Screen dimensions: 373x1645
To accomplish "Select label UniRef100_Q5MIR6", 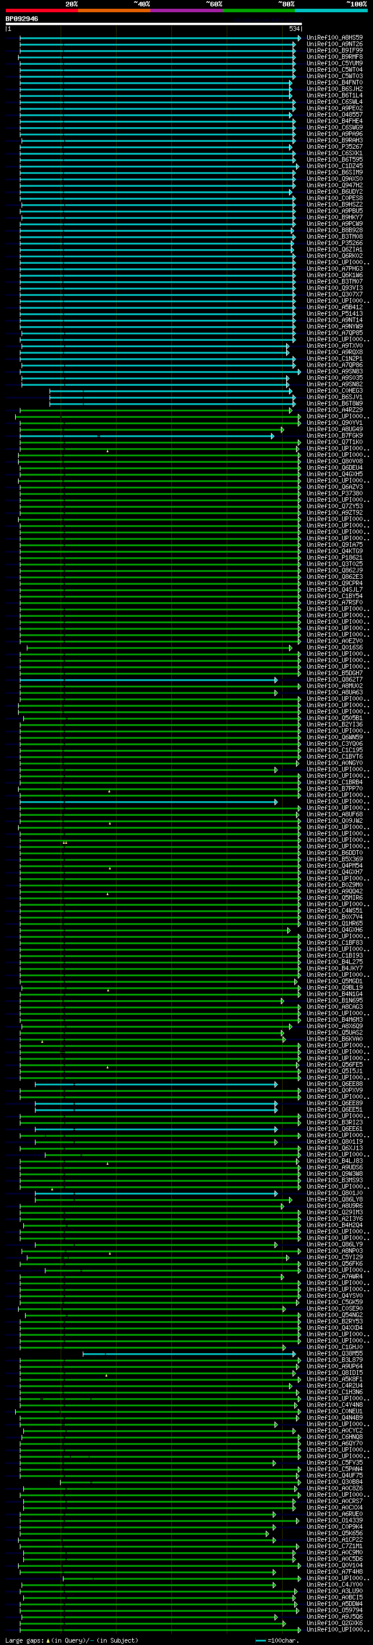I will 335,898.
